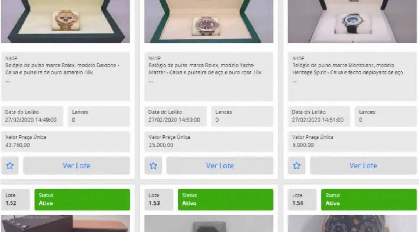Expand Rolex Daytona description ellipsis
The width and height of the screenshot is (419, 232).
point(7,81)
